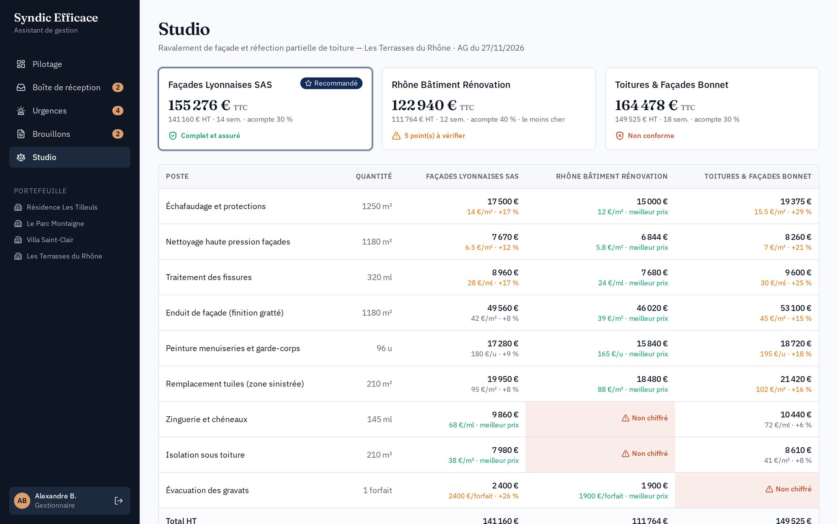Open Boîte de réception in the sidebar

point(70,87)
